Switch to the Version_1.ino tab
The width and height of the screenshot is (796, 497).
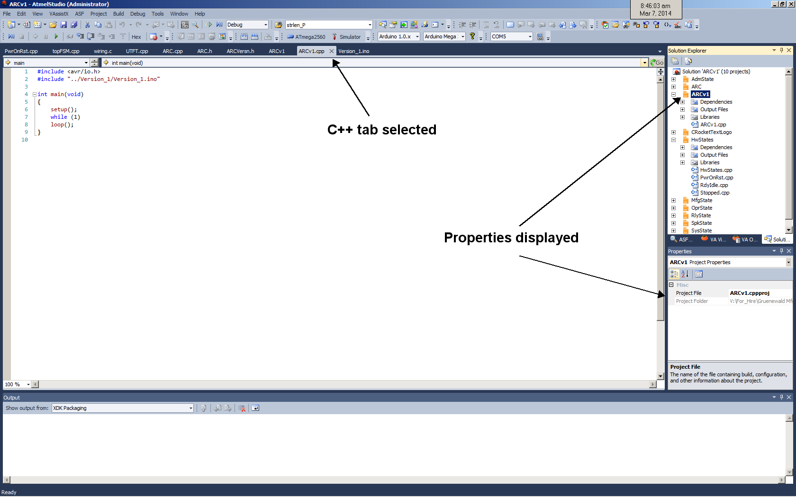pos(353,51)
